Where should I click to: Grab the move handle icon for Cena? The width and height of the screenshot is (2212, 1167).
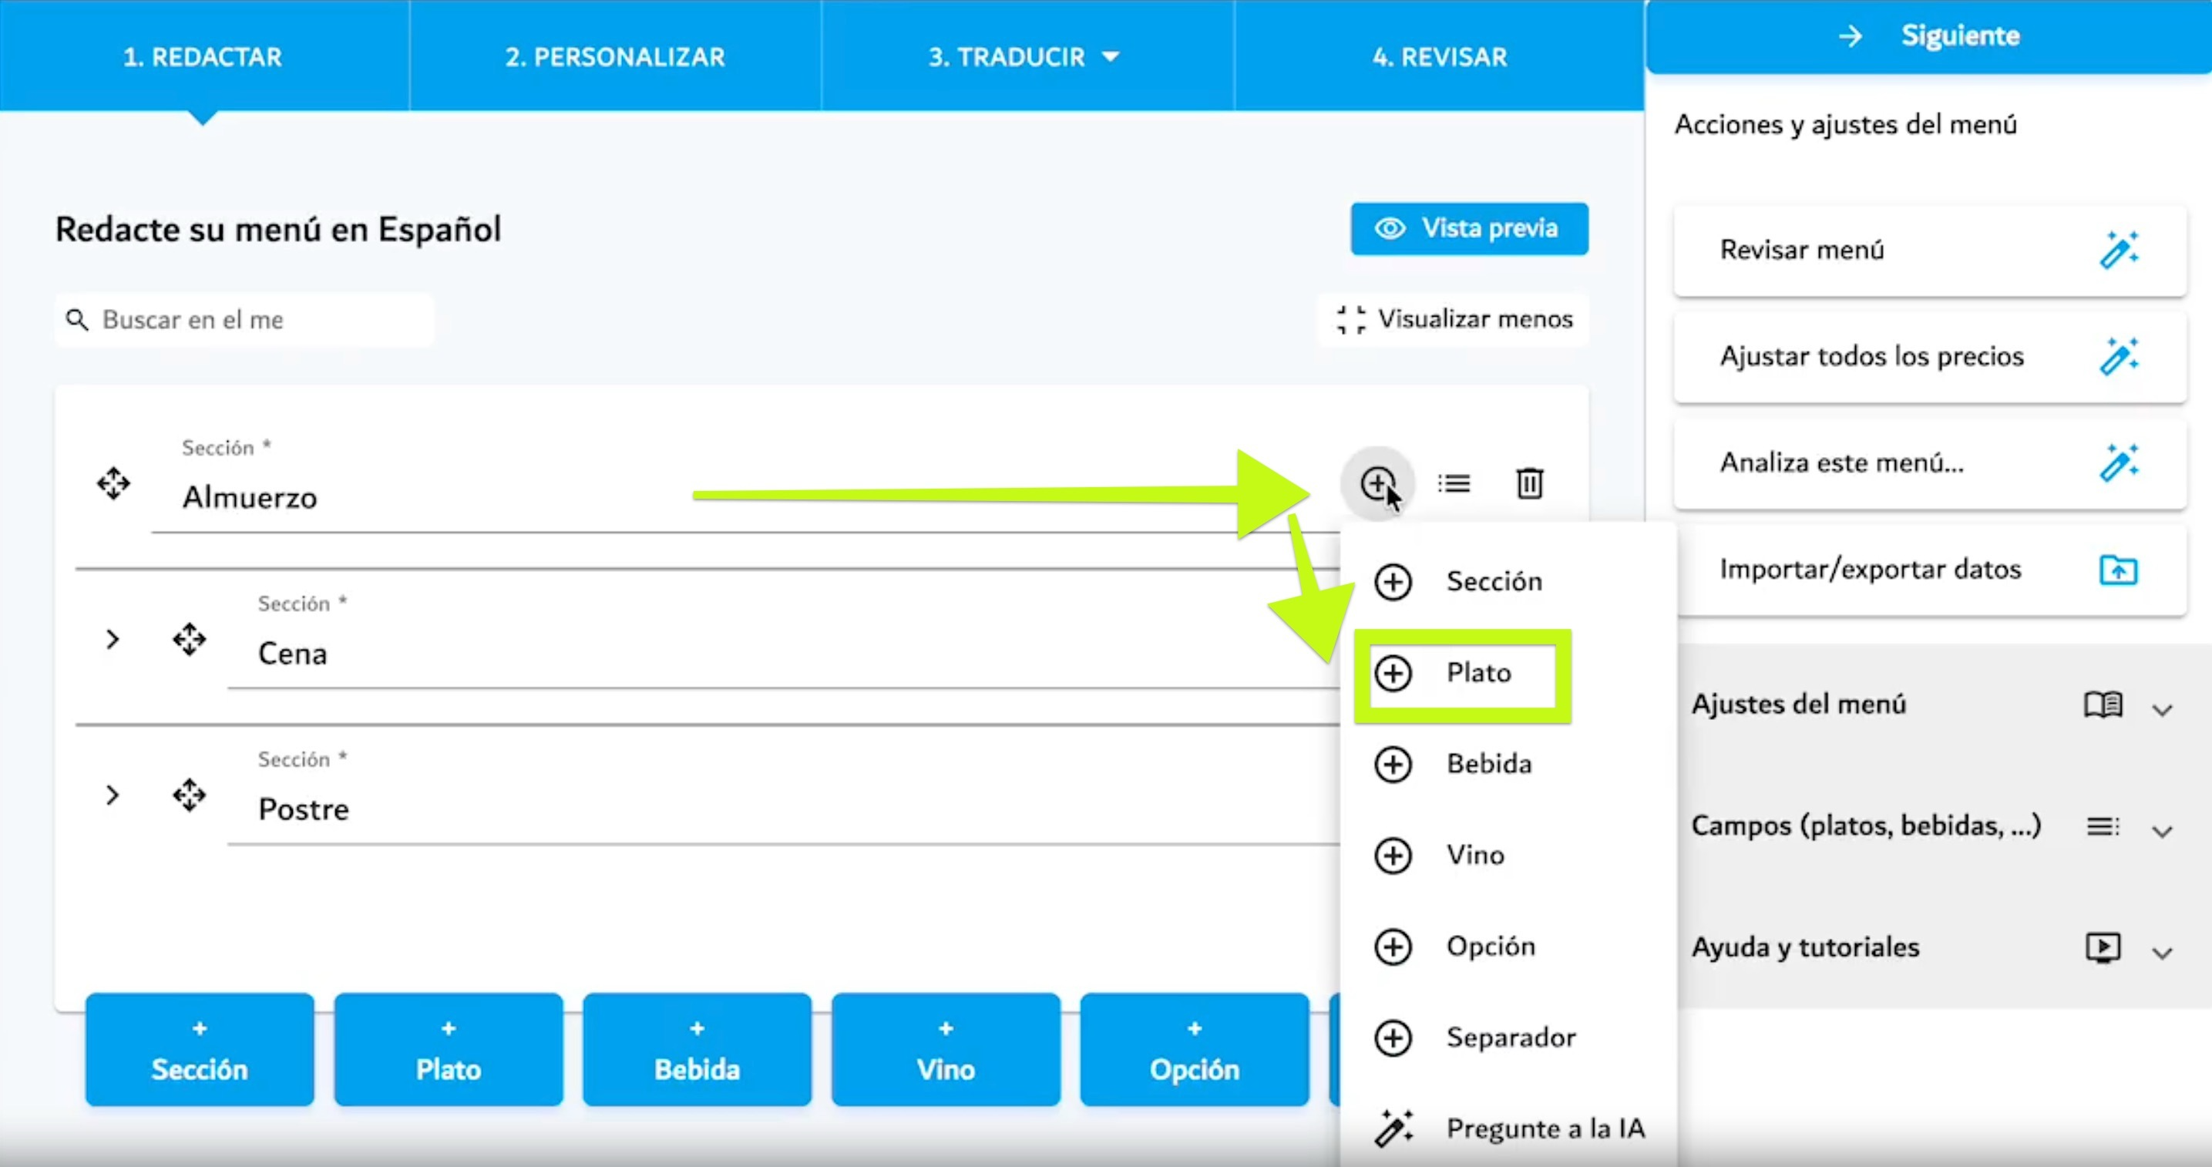point(189,639)
